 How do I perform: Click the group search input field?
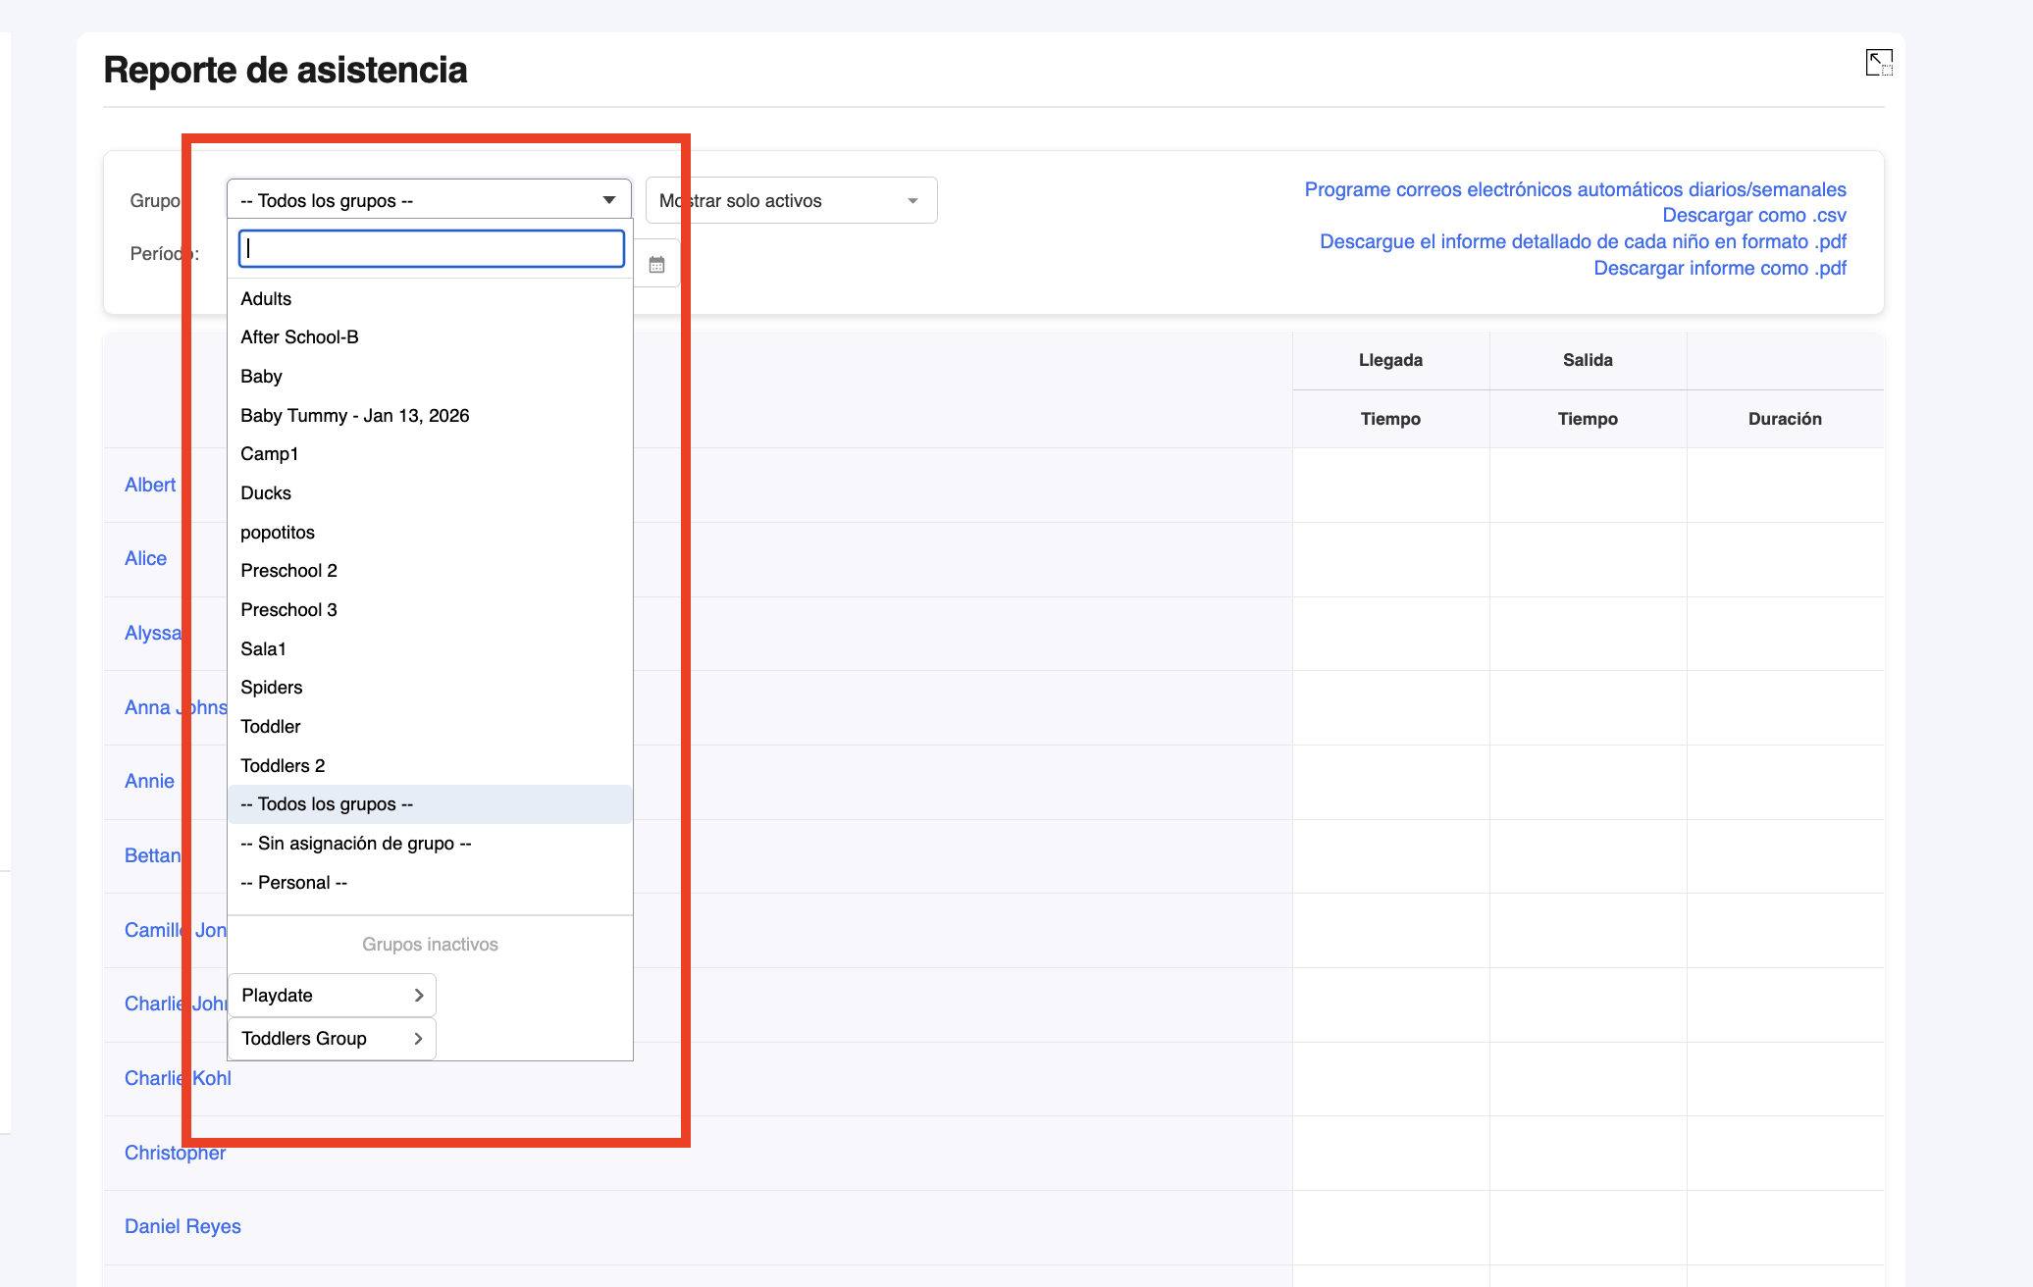point(432,249)
